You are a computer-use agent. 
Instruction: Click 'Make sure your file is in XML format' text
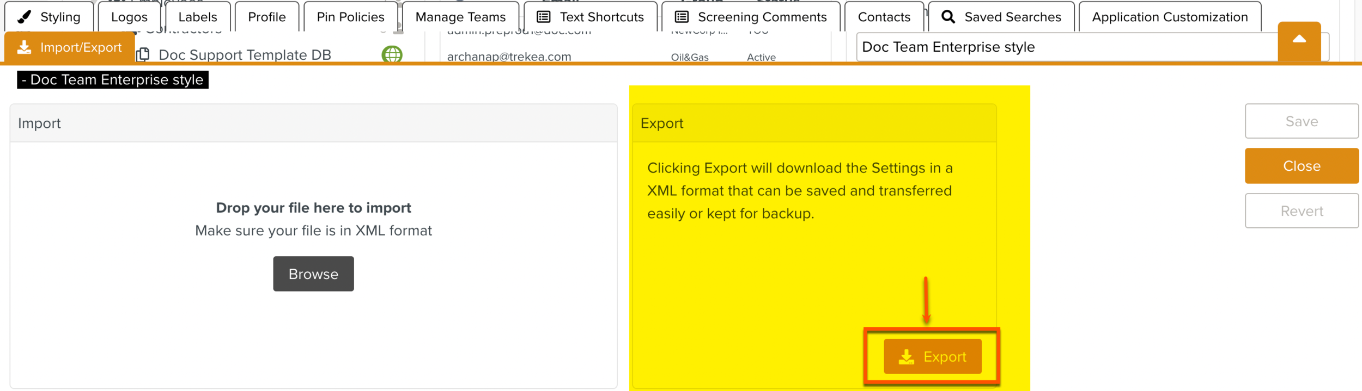point(313,231)
